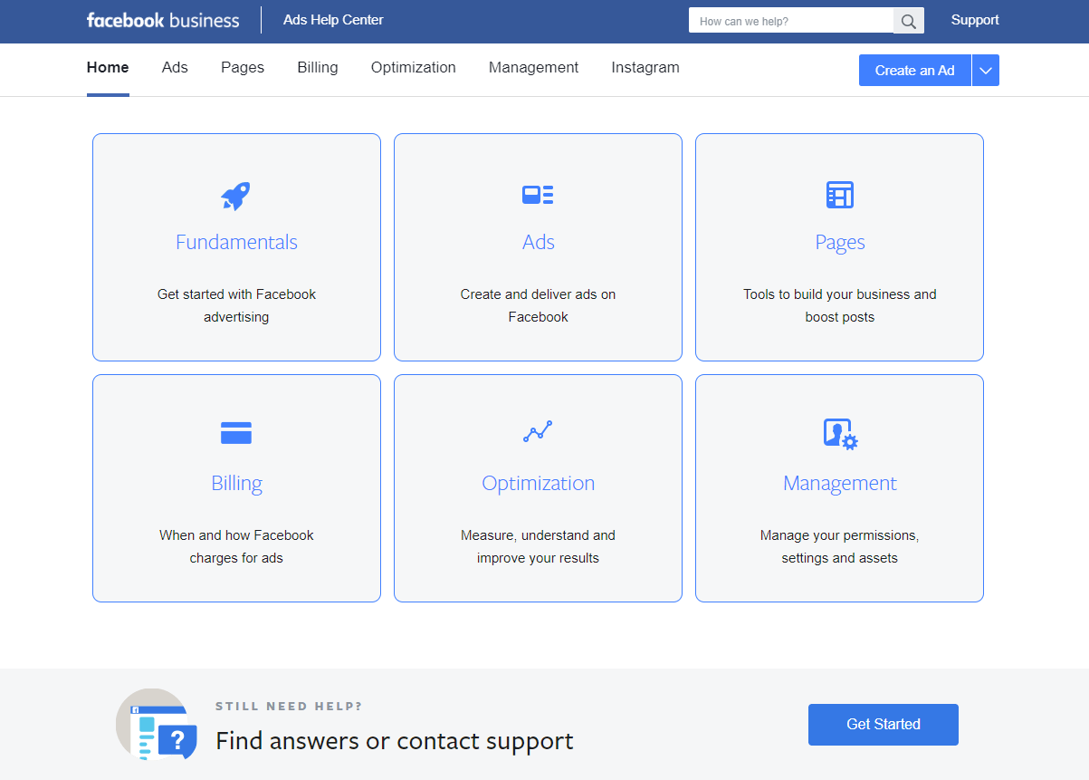Click 'Measure, understand and improve' description

point(538,546)
